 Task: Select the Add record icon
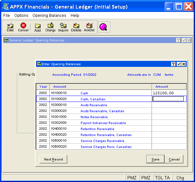[x=37, y=27]
